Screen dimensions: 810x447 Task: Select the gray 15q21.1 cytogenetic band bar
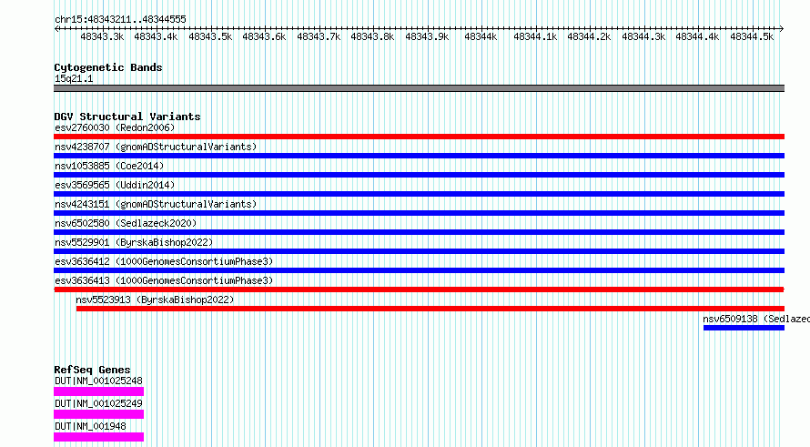419,88
